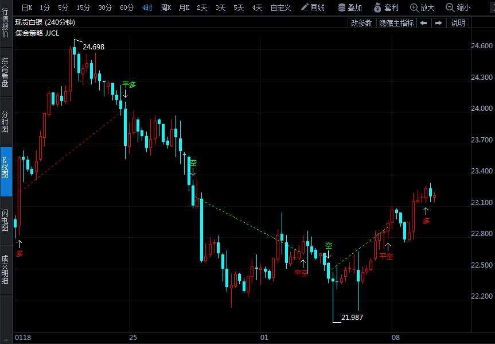This screenshot has height=344, width=495.
Task: Switch to the 日K daily chart period
Action: coord(27,7)
